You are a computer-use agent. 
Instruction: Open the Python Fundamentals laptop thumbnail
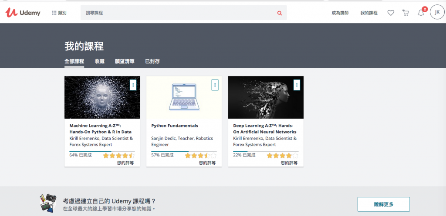coord(184,97)
